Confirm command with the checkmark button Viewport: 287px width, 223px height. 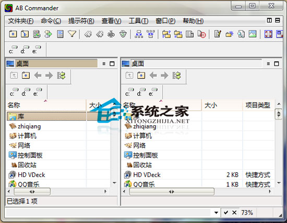[225, 213]
